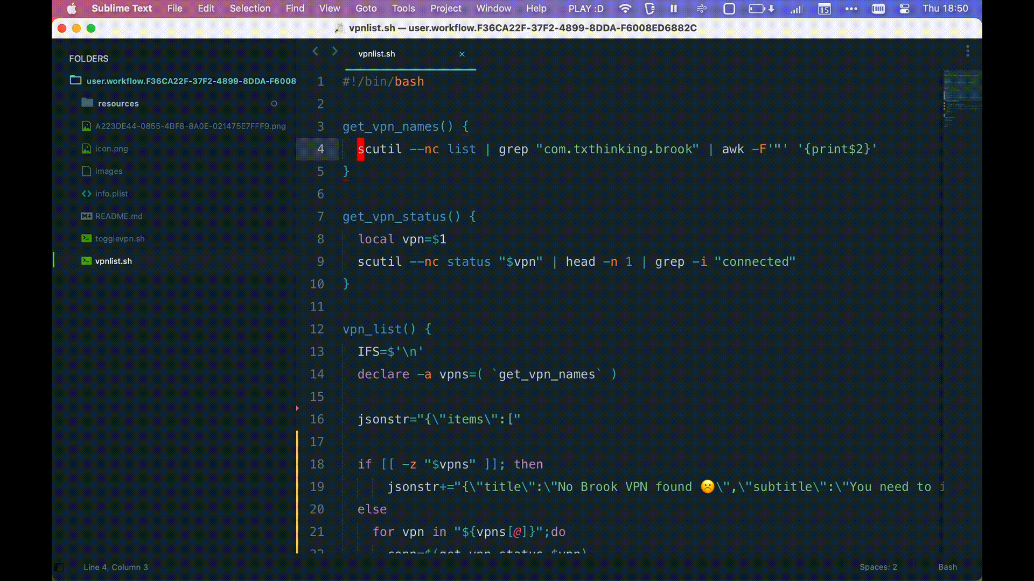
Task: Open README.md in the sidebar
Action: pos(119,216)
